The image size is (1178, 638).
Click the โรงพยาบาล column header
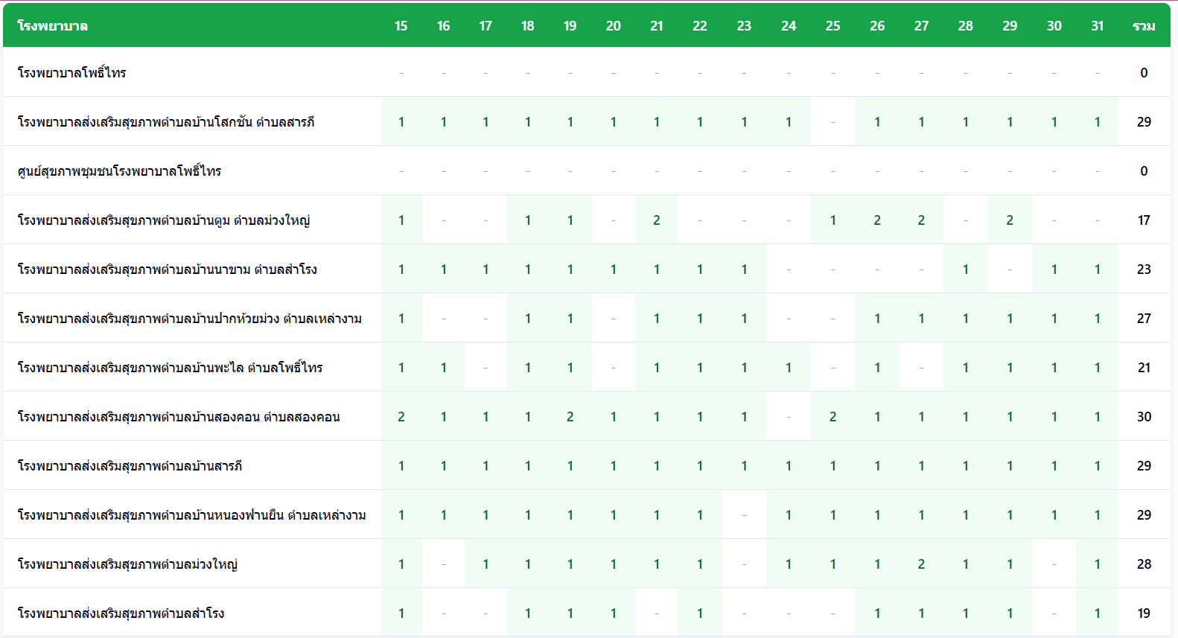(52, 26)
